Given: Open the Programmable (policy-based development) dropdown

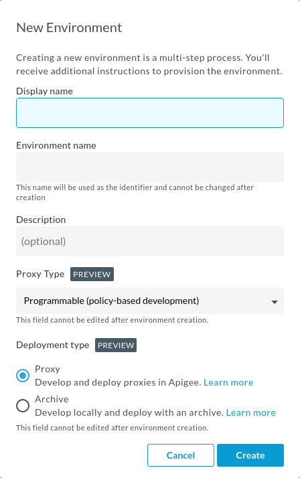Looking at the screenshot, I should pyautogui.click(x=150, y=301).
